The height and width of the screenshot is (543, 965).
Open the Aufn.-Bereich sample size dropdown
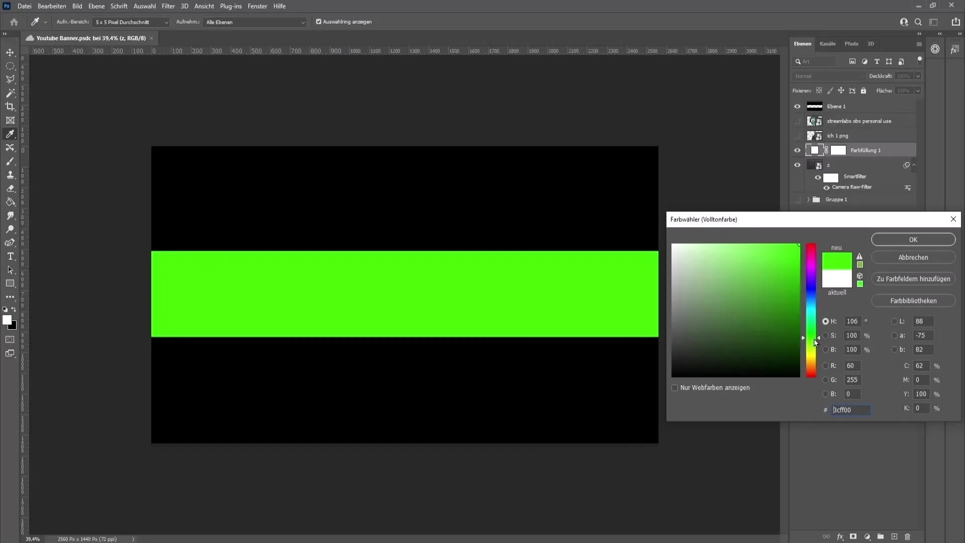[x=131, y=22]
